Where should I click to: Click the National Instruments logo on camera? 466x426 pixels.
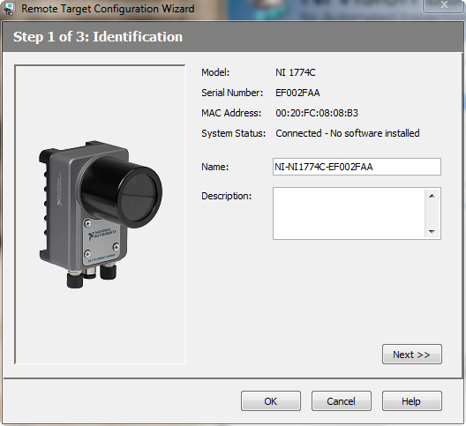click(x=101, y=235)
